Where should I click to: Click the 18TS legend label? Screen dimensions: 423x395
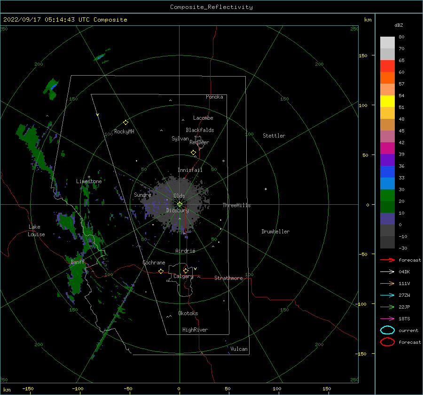404,319
